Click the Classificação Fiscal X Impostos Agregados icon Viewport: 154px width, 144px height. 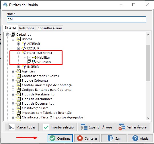tap(19, 117)
